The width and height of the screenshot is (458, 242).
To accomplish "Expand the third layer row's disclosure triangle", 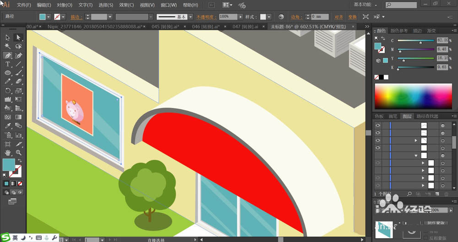I will coord(416,141).
